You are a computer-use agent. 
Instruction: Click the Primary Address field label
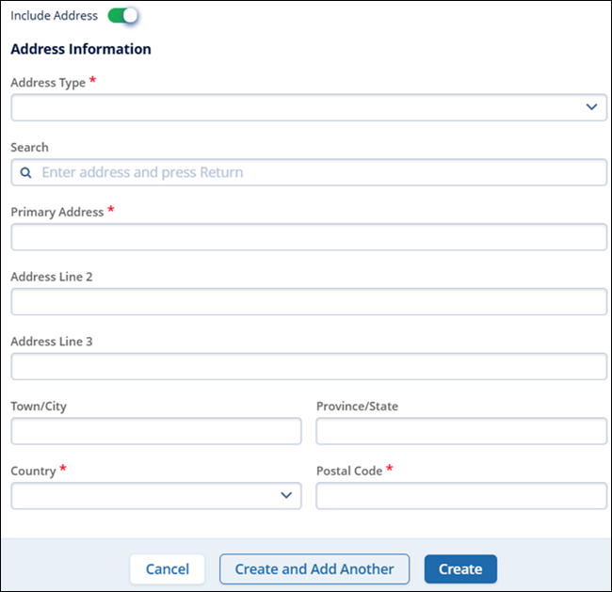56,213
